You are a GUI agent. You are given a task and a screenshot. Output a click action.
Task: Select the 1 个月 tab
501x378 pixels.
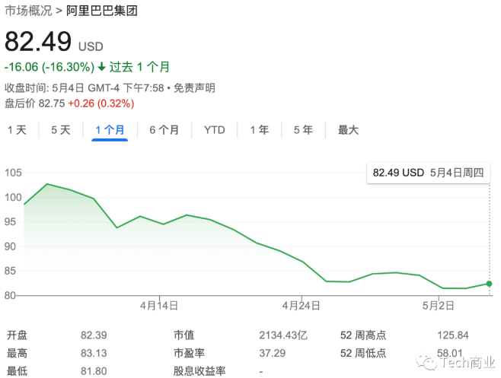[x=110, y=130]
